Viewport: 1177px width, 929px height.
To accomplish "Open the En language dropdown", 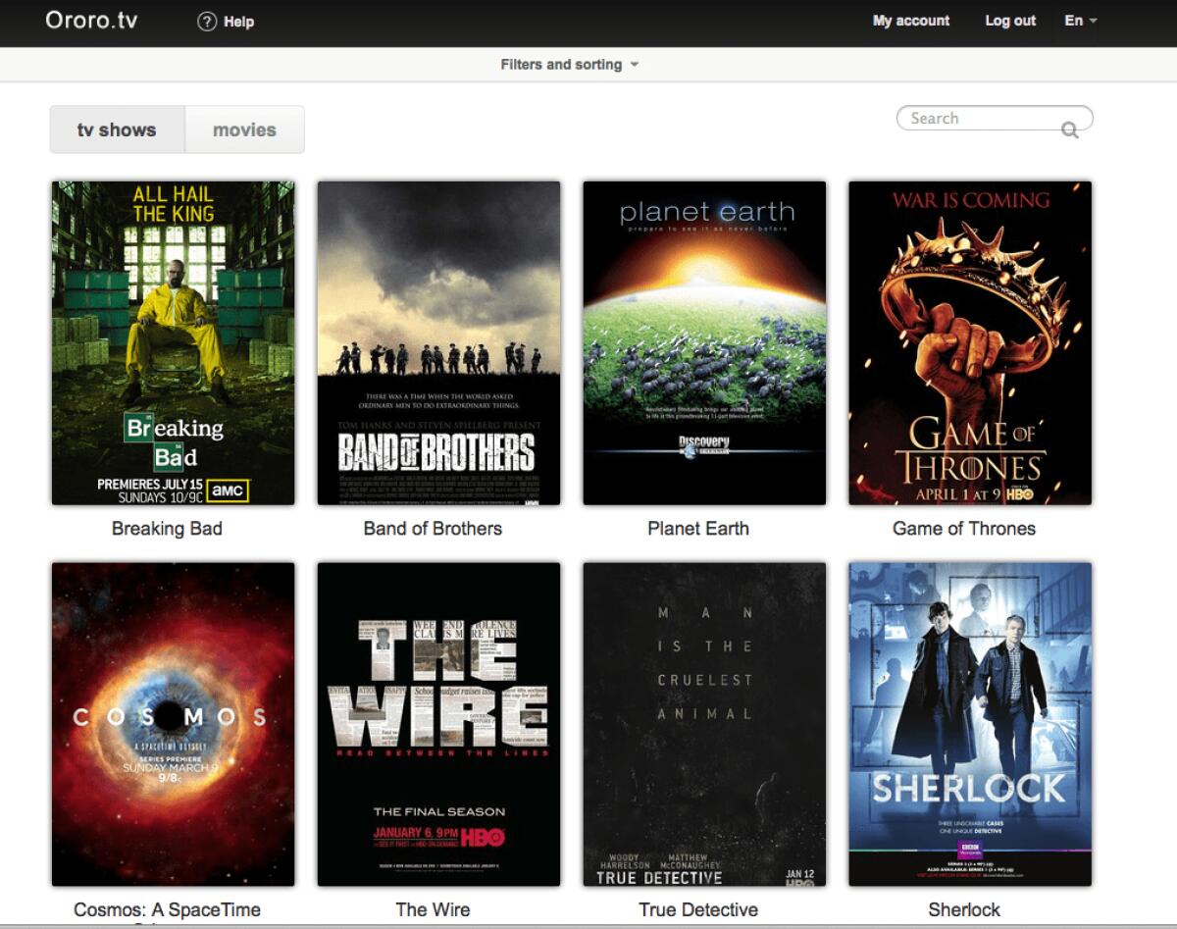I will (1075, 20).
